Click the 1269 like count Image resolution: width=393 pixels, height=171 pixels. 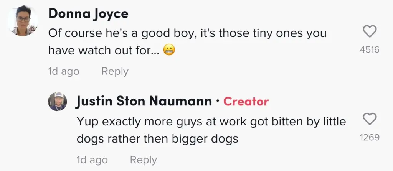pyautogui.click(x=370, y=137)
